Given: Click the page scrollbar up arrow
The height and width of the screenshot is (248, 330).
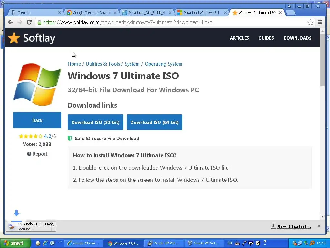Looking at the screenshot, I should (322, 31).
